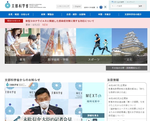Set font size to medium (中)
Image resolution: width=150 pixels, height=121 pixels.
point(101,7)
